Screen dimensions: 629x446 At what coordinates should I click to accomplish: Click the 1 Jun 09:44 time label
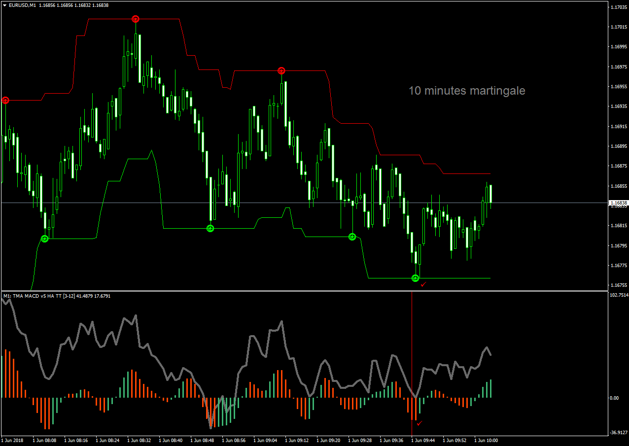pos(423,441)
